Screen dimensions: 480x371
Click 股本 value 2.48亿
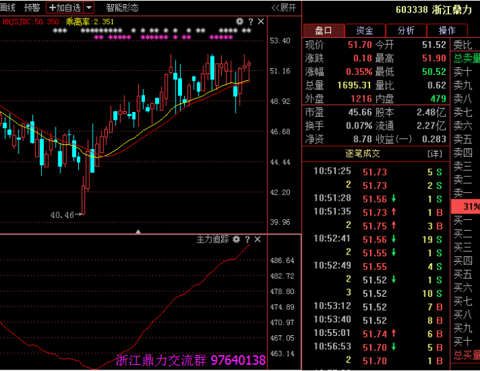(431, 112)
